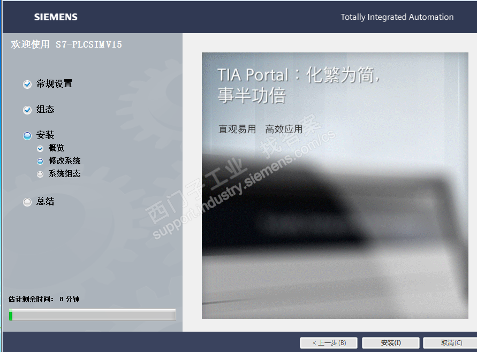The image size is (477, 352).
Task: Click the 概览 sub-step checkmark icon
Action: (40, 148)
